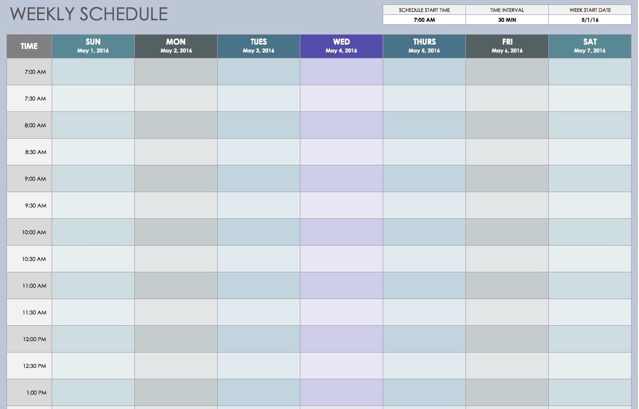Select the TIME column header

(29, 46)
